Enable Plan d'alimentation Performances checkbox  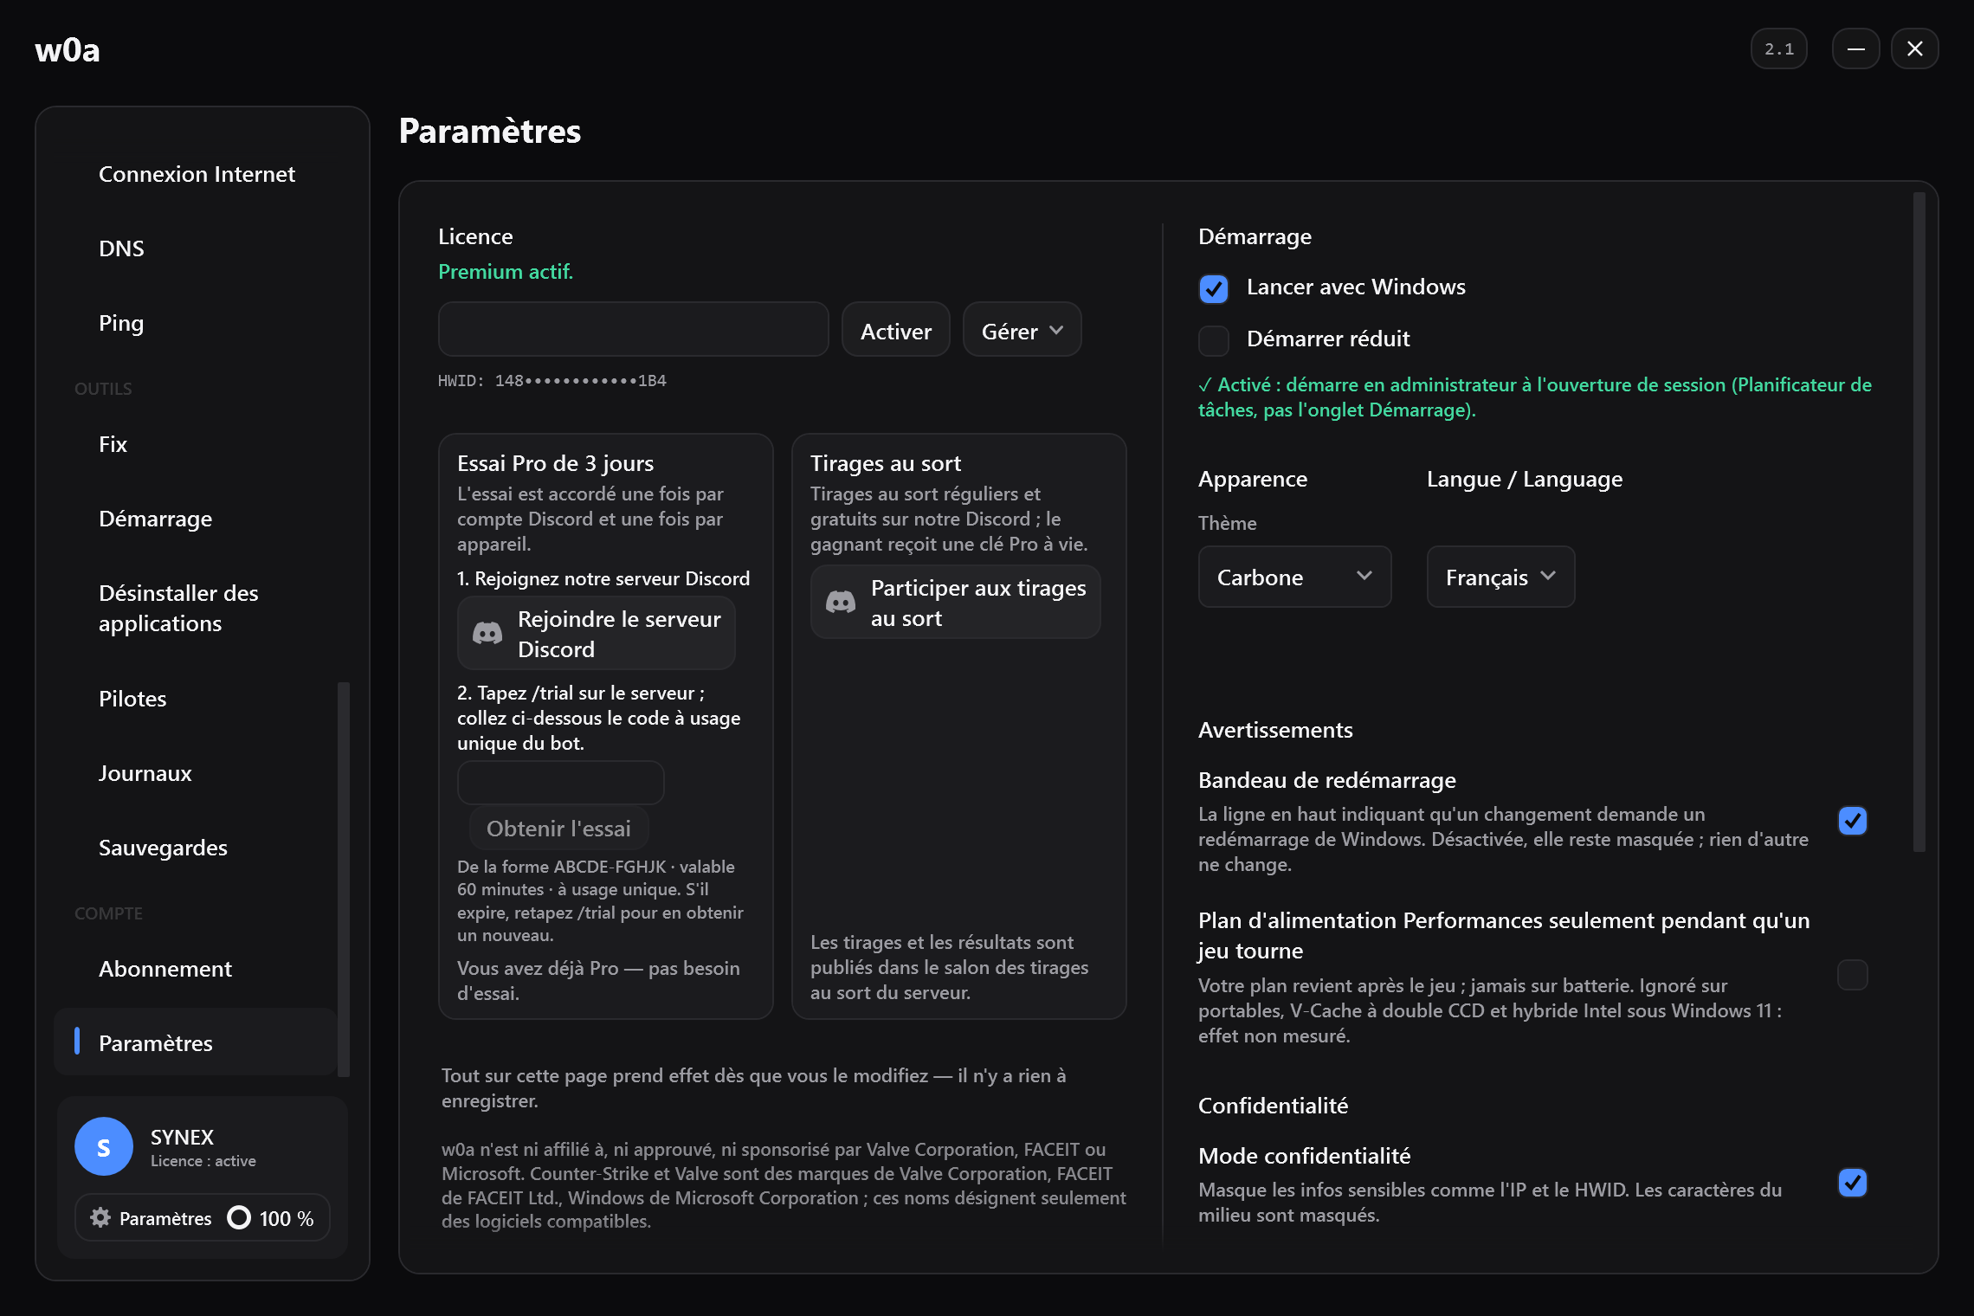[x=1853, y=975]
